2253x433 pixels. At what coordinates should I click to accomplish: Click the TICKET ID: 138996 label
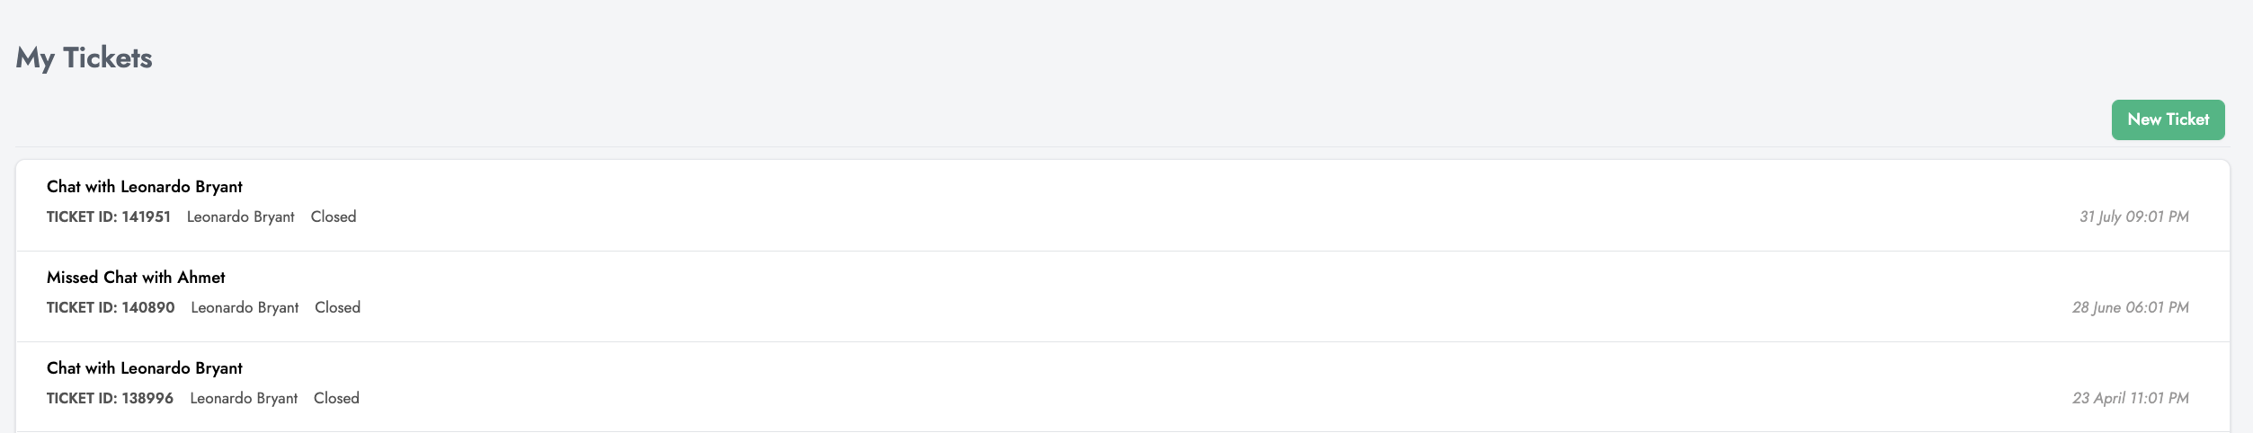[110, 398]
